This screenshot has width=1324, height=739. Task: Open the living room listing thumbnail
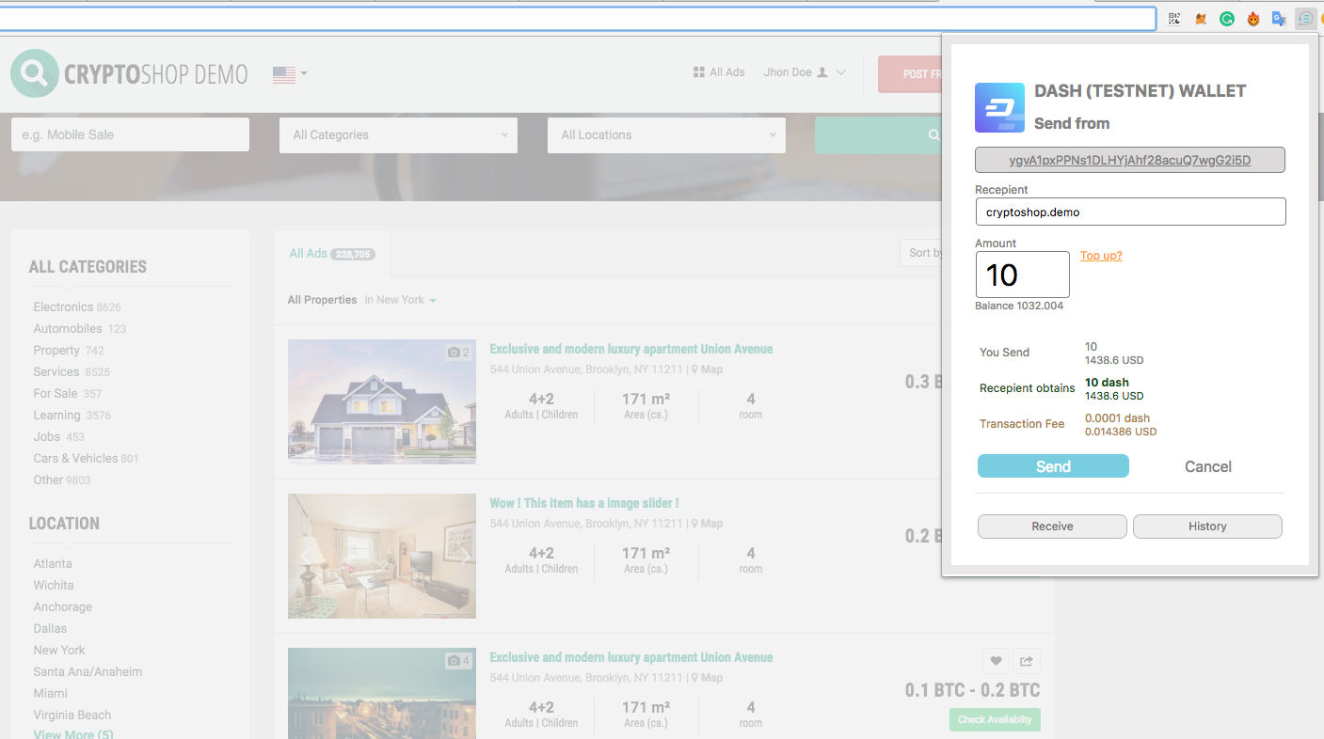pos(382,556)
